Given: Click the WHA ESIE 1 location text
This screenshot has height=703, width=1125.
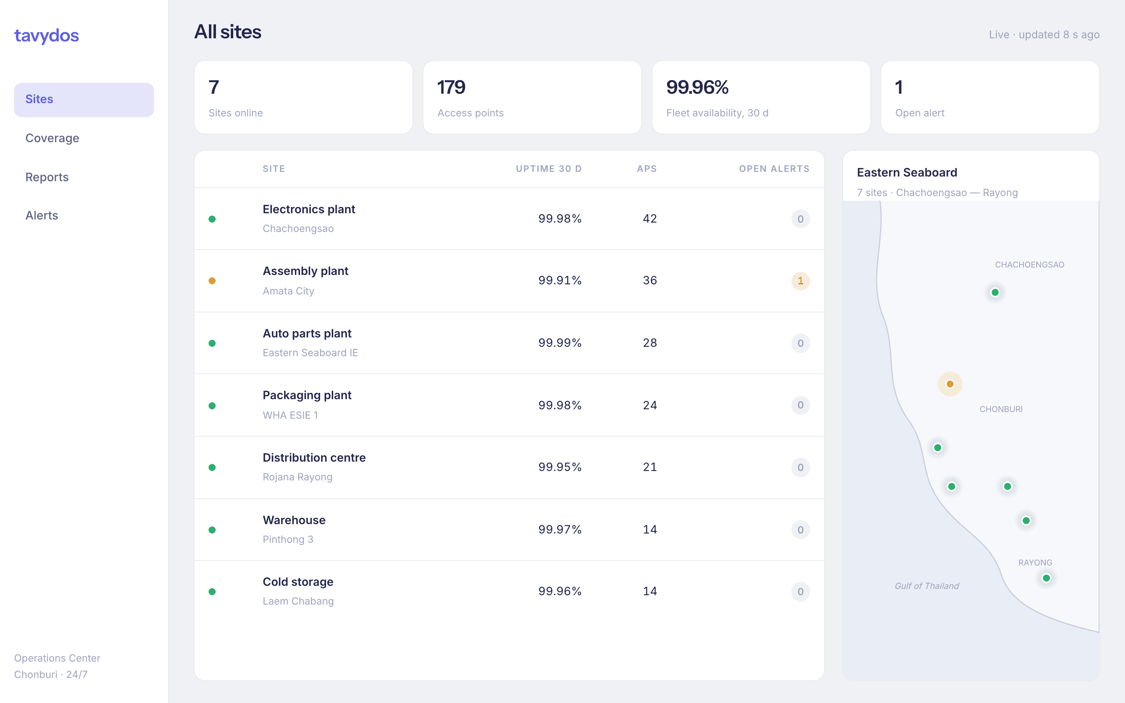Looking at the screenshot, I should [290, 415].
